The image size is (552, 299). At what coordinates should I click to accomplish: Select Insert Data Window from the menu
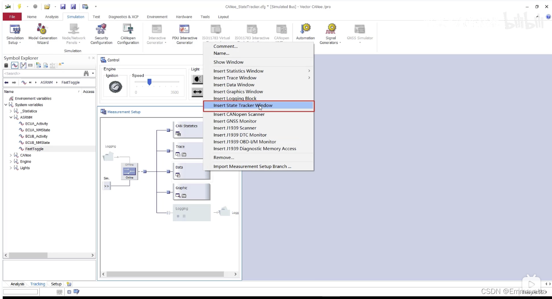click(x=234, y=85)
